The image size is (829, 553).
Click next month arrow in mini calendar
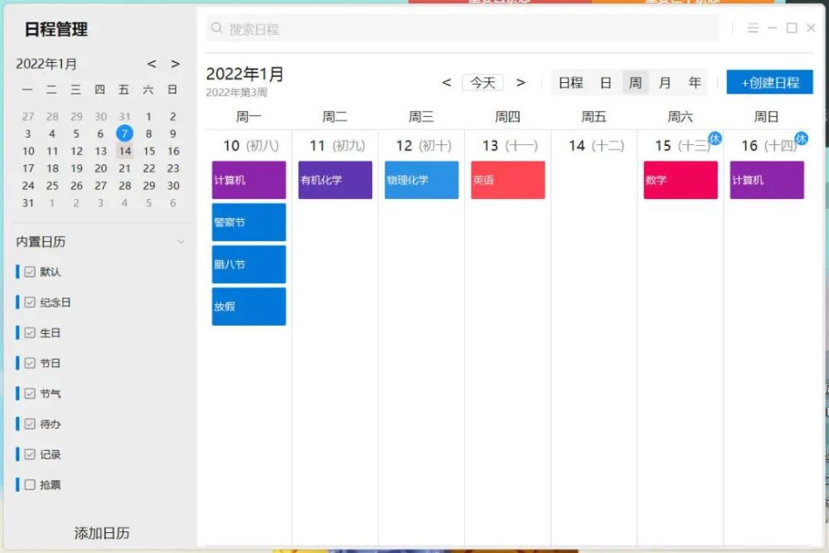pyautogui.click(x=175, y=64)
